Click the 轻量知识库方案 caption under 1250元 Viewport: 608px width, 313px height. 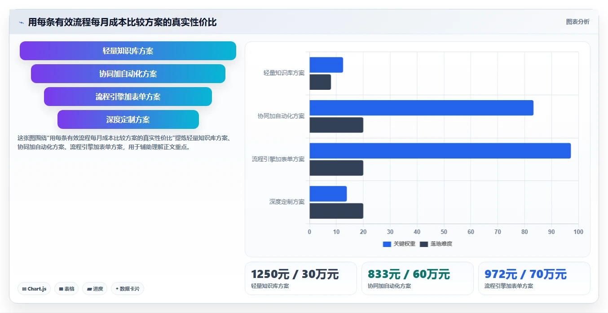point(270,286)
